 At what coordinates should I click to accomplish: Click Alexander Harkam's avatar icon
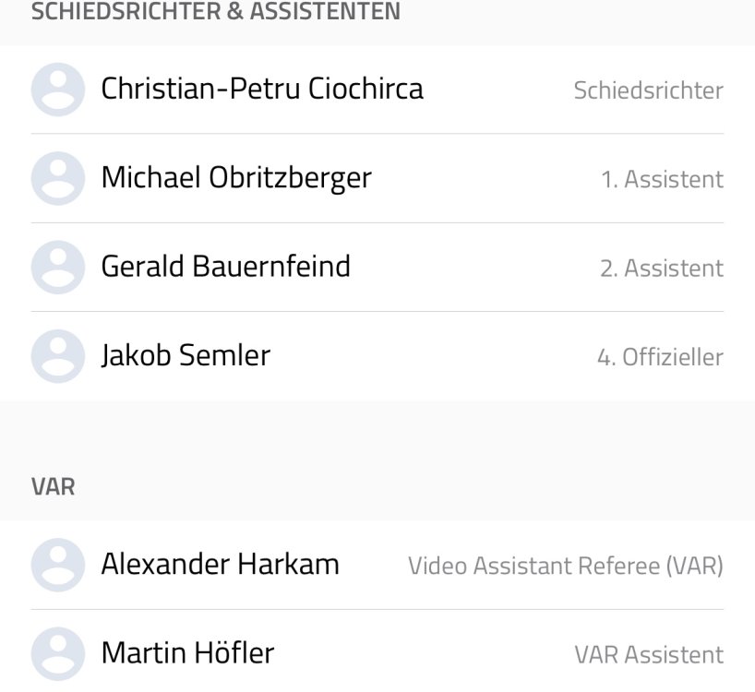point(58,565)
